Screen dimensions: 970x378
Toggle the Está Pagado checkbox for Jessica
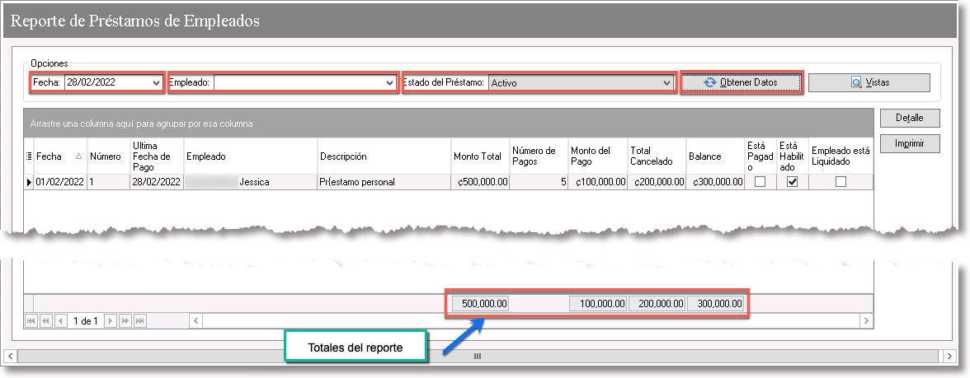760,181
